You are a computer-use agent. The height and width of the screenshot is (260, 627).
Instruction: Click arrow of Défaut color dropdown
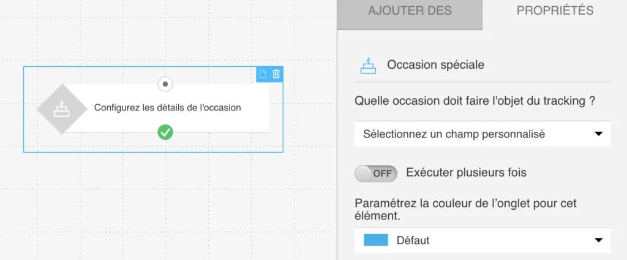598,240
